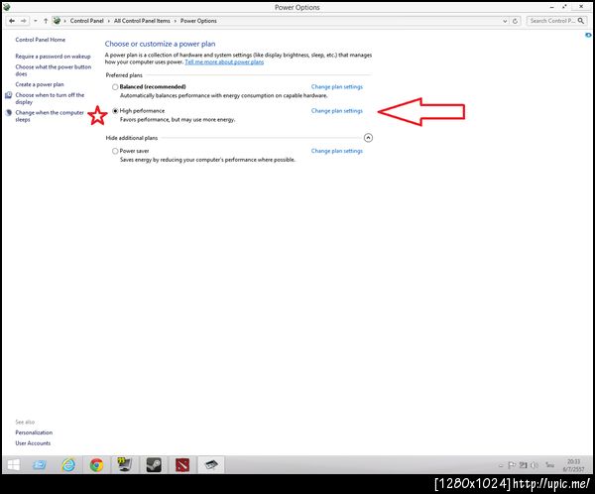Switch to the Power Options taskbar item
Screen dimensions: 595x494
coord(211,465)
